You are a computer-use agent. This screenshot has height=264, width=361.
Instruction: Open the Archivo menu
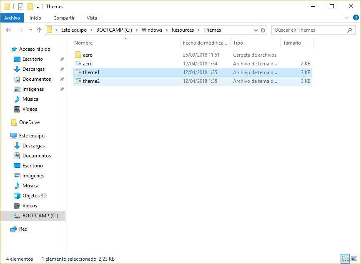click(x=12, y=18)
